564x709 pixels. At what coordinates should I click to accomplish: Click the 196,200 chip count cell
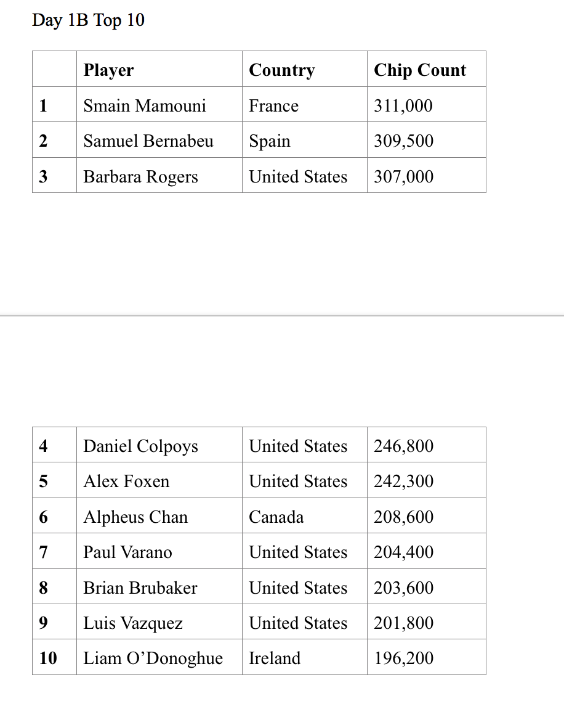click(426, 657)
